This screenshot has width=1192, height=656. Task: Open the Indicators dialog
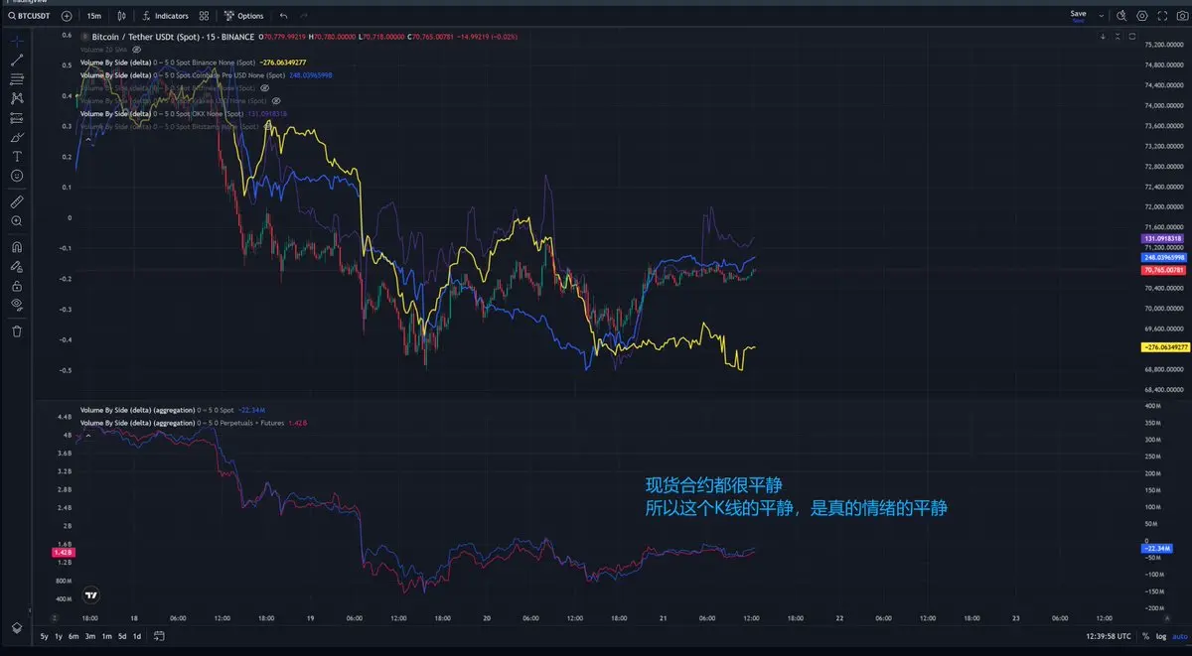click(x=165, y=16)
